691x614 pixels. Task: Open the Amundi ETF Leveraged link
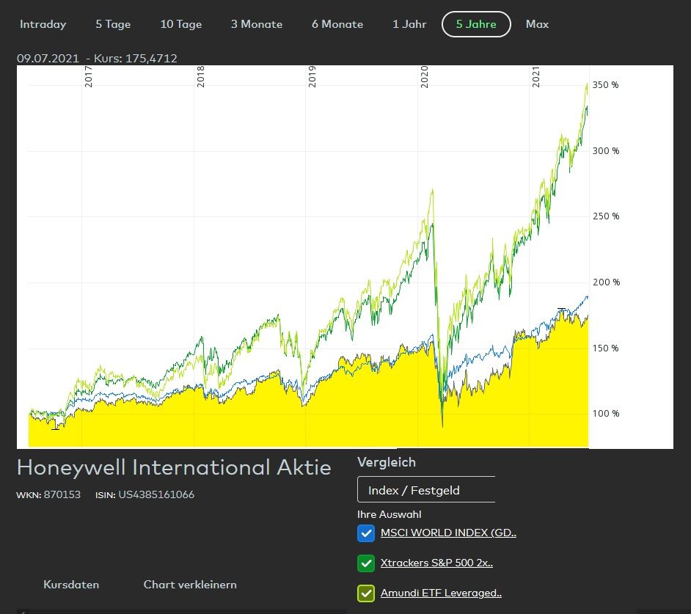pyautogui.click(x=441, y=593)
